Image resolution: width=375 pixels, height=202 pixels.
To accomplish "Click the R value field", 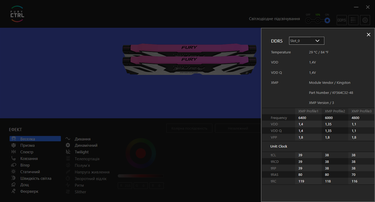I will pos(125,186).
